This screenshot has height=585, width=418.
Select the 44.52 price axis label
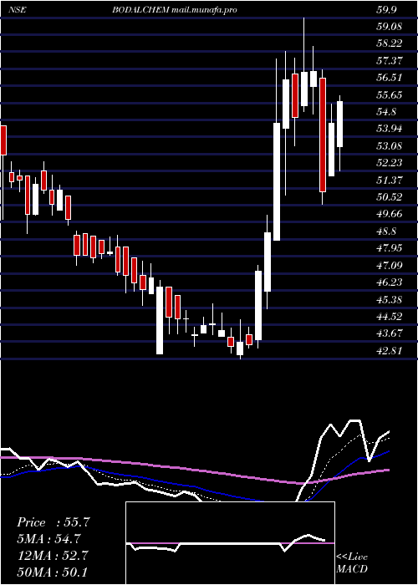pyautogui.click(x=389, y=317)
